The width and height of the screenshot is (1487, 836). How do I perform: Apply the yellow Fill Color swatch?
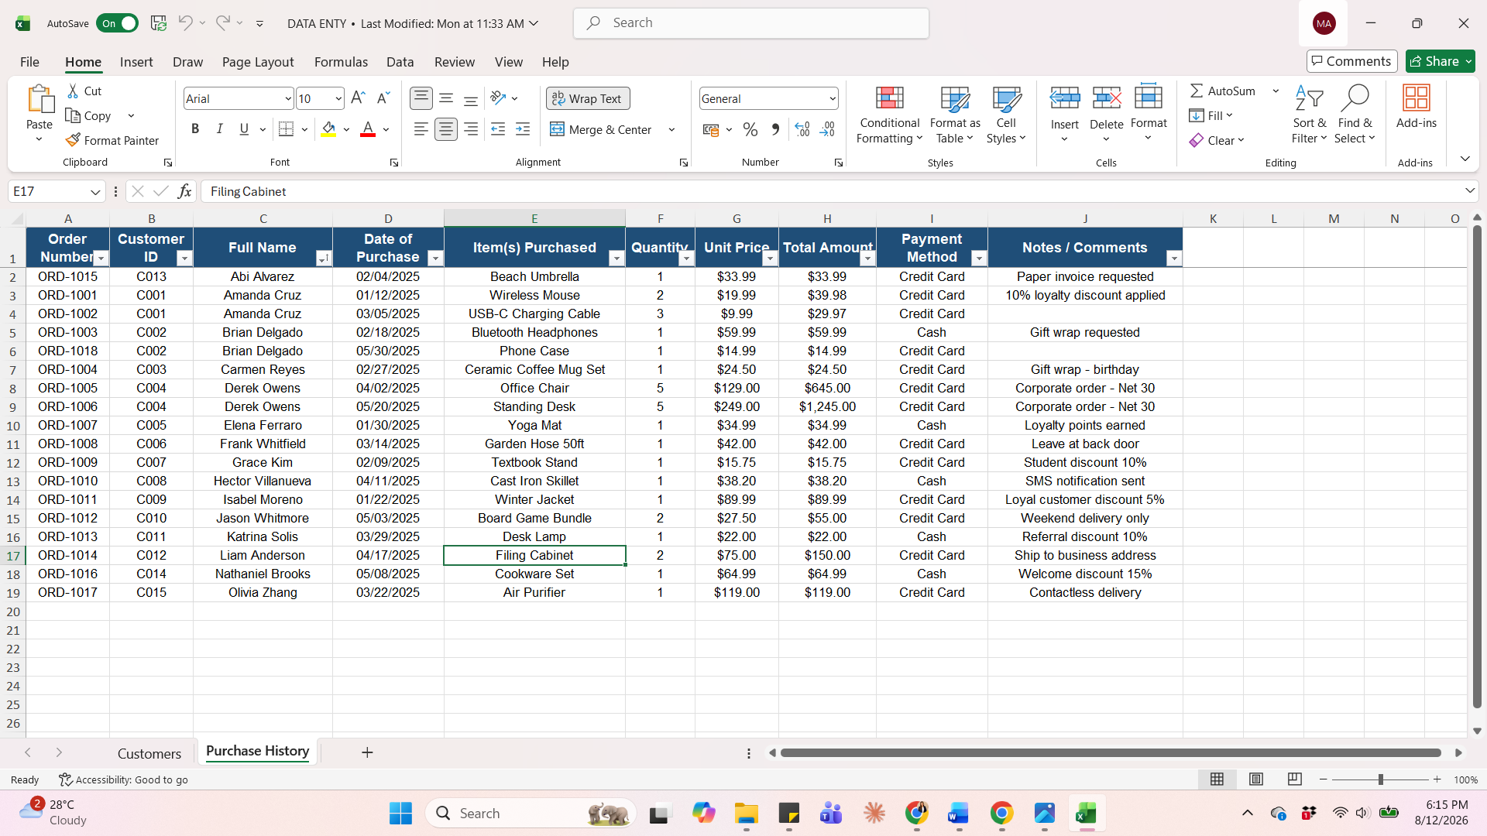[x=328, y=129]
